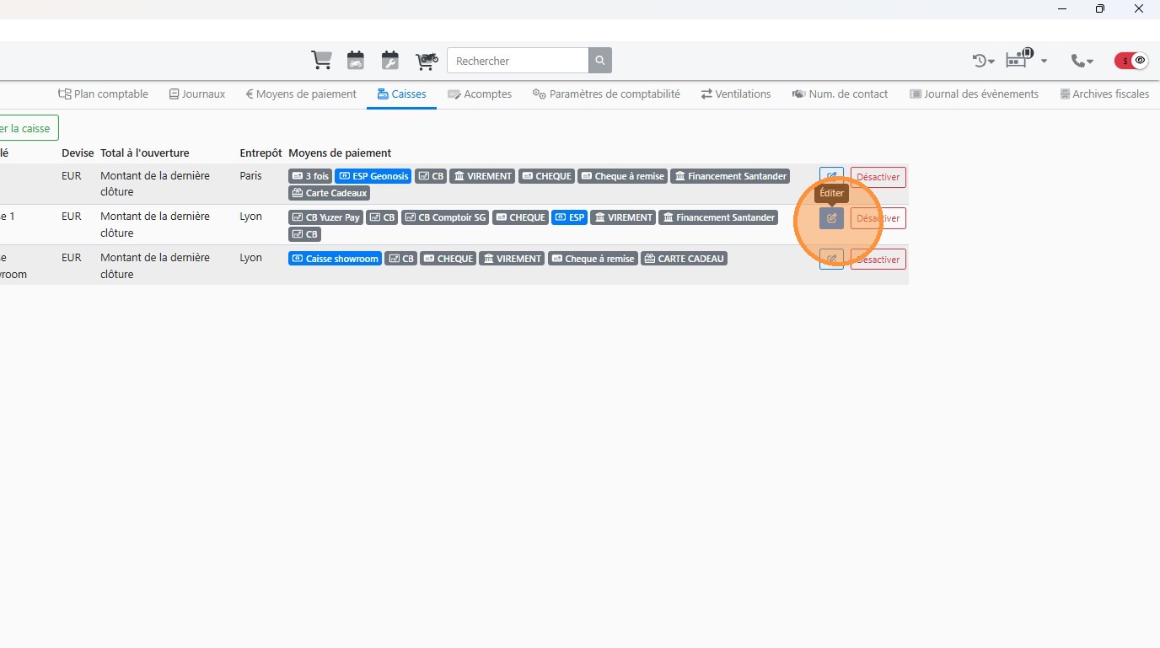The height and width of the screenshot is (648, 1160).
Task: Click the Moyens de paiement column header
Action: click(x=340, y=153)
